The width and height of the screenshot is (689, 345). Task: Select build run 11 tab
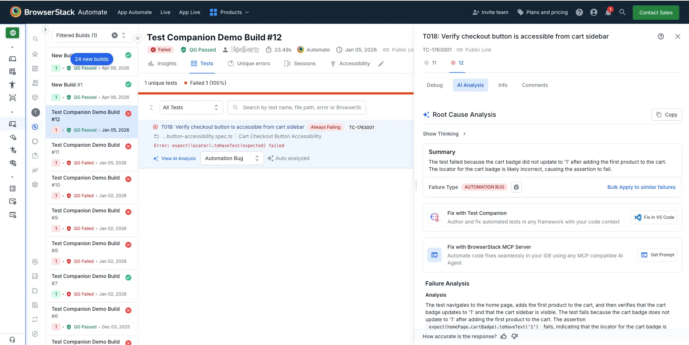coord(430,63)
